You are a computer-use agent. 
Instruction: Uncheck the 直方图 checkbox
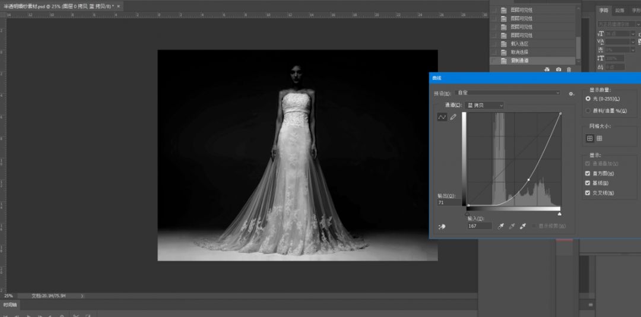tap(588, 173)
